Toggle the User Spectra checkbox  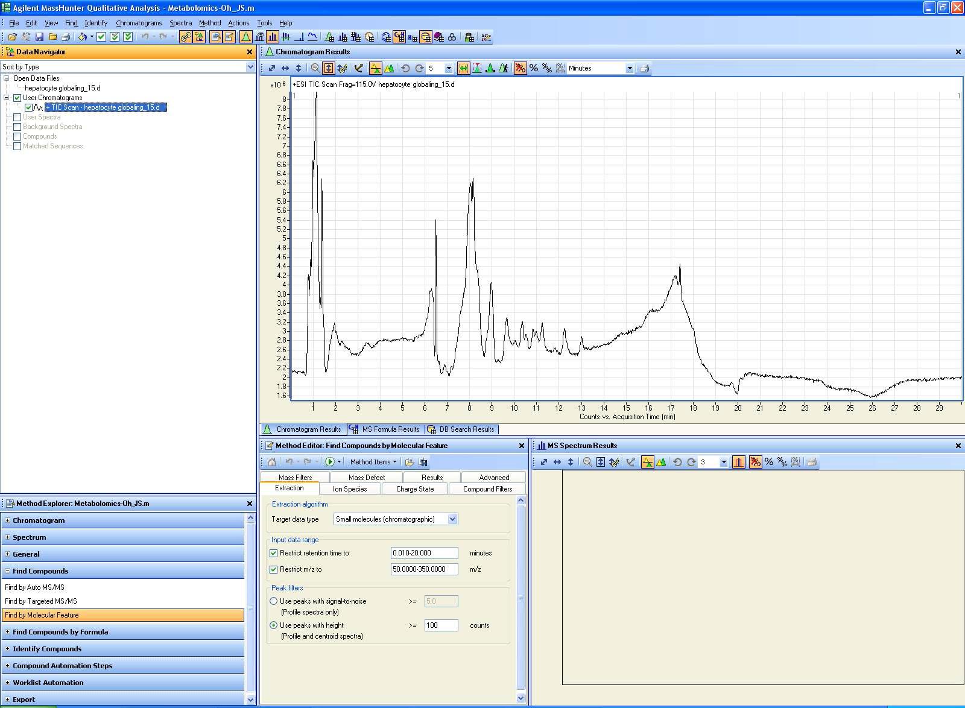coord(17,117)
